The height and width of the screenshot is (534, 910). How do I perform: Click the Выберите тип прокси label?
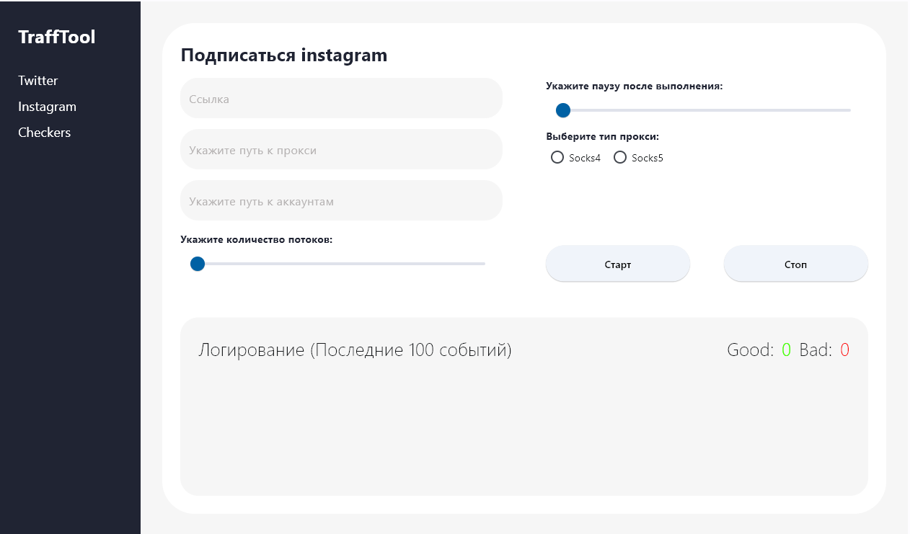click(x=602, y=136)
